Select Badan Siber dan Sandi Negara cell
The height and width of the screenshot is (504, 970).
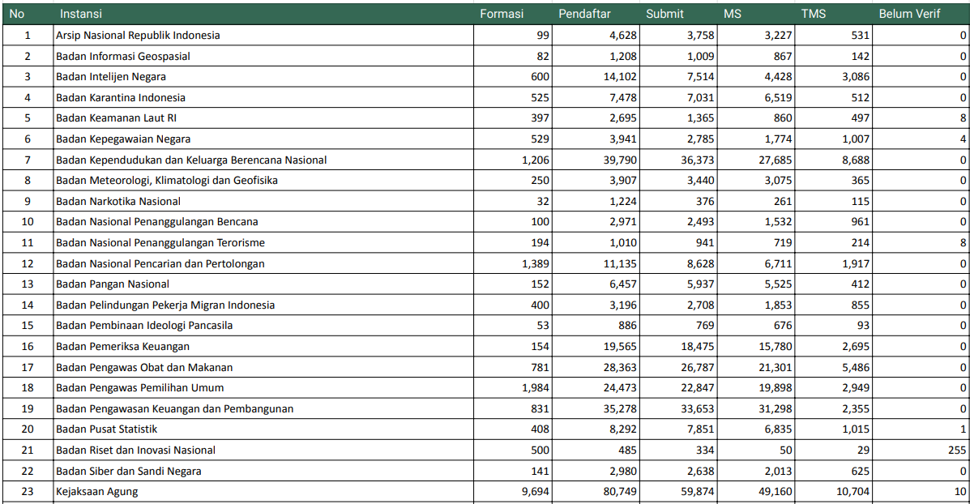click(x=263, y=472)
